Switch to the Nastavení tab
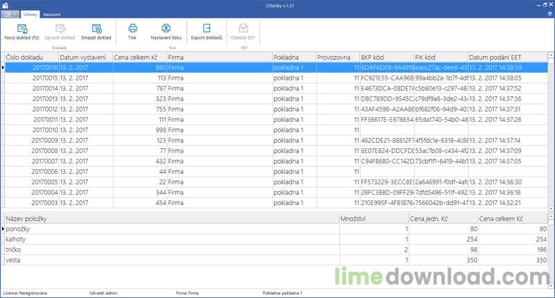 click(x=51, y=14)
